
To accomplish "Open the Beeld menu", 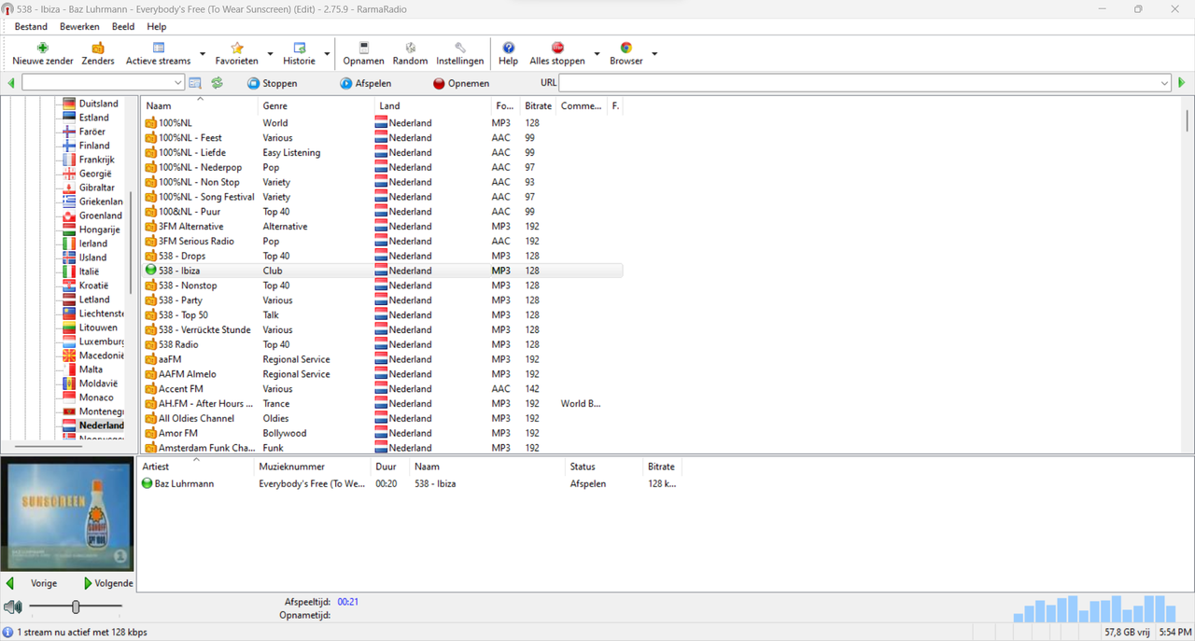I will coord(123,27).
